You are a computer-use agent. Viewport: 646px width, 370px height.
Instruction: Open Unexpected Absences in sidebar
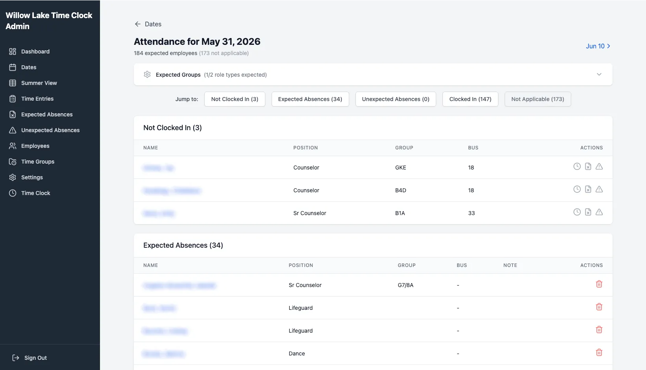tap(50, 130)
